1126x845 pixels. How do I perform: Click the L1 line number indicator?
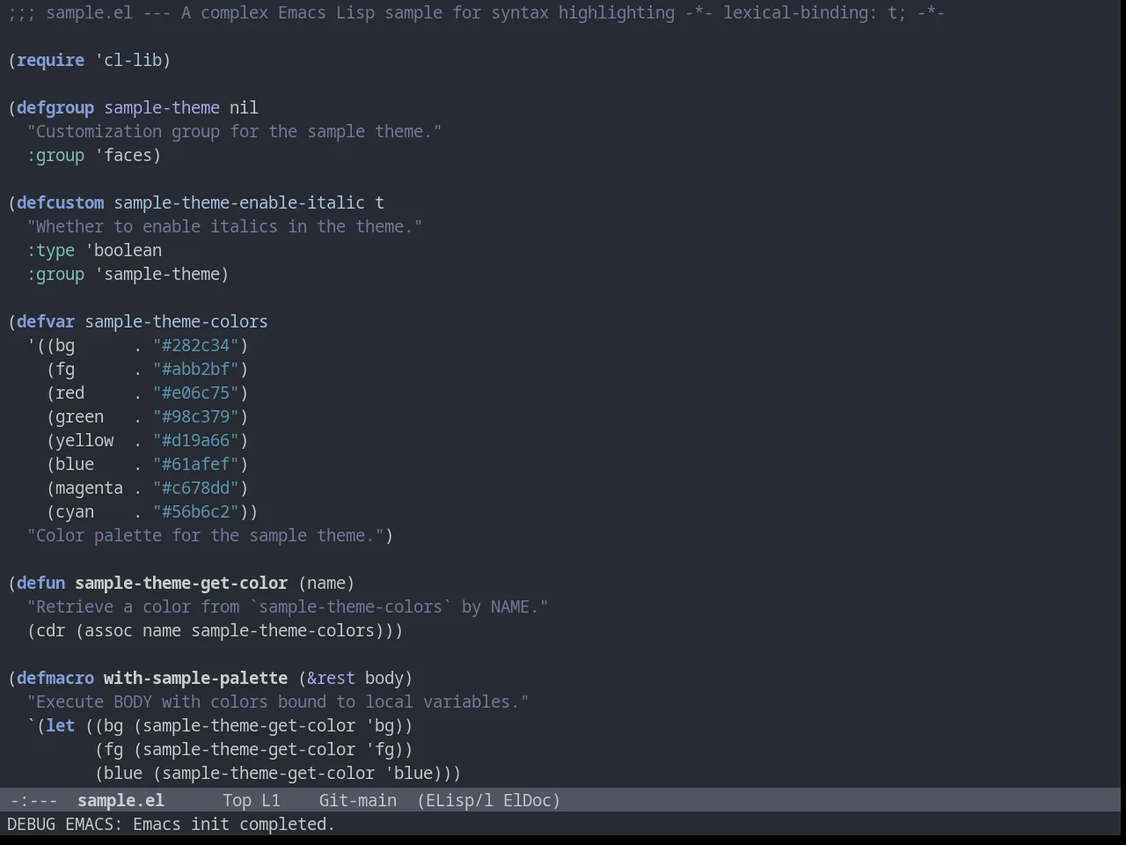[271, 800]
